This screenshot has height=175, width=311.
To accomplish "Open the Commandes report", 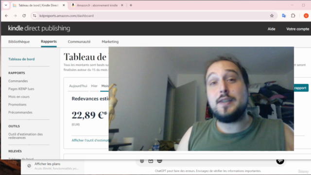I will click(x=18, y=81).
